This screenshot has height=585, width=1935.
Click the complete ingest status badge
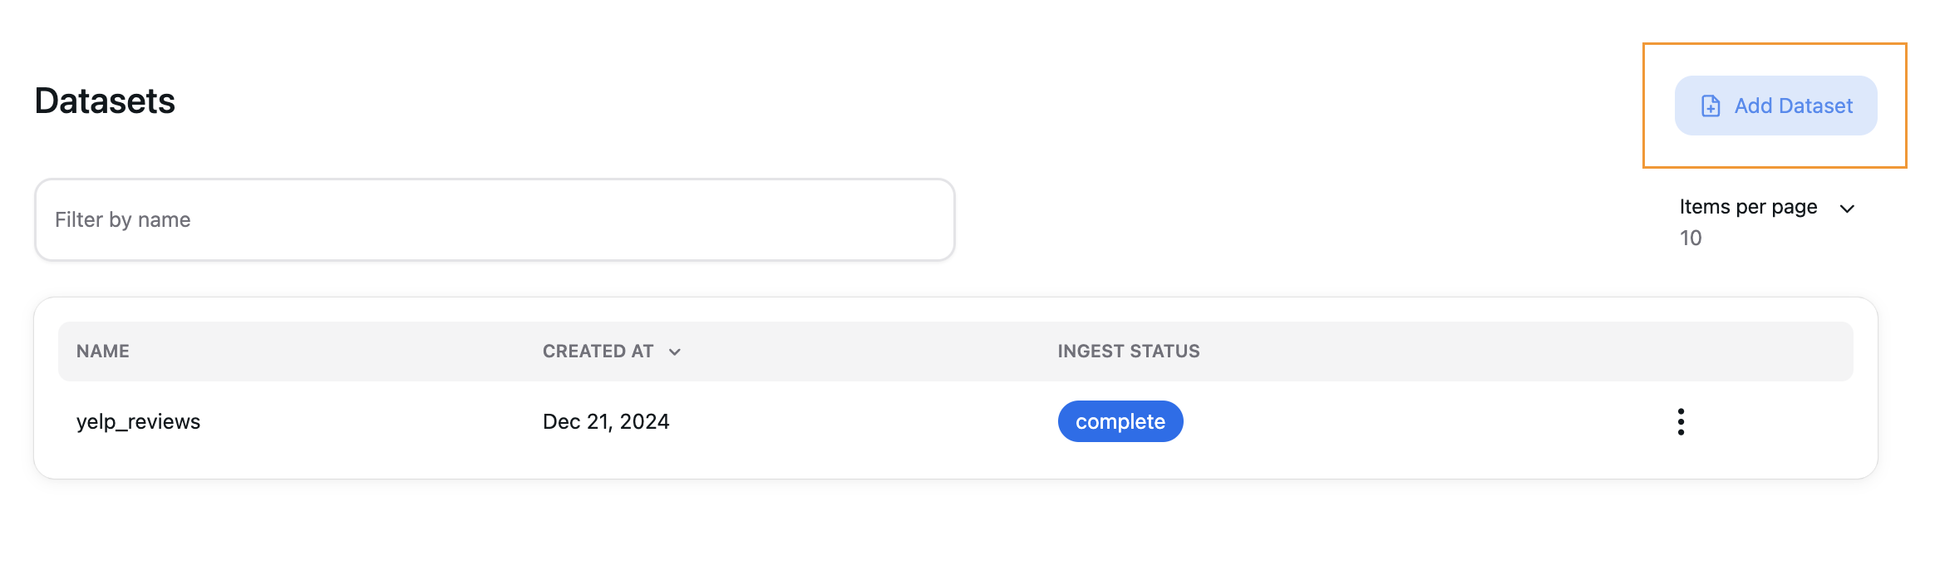1120,421
